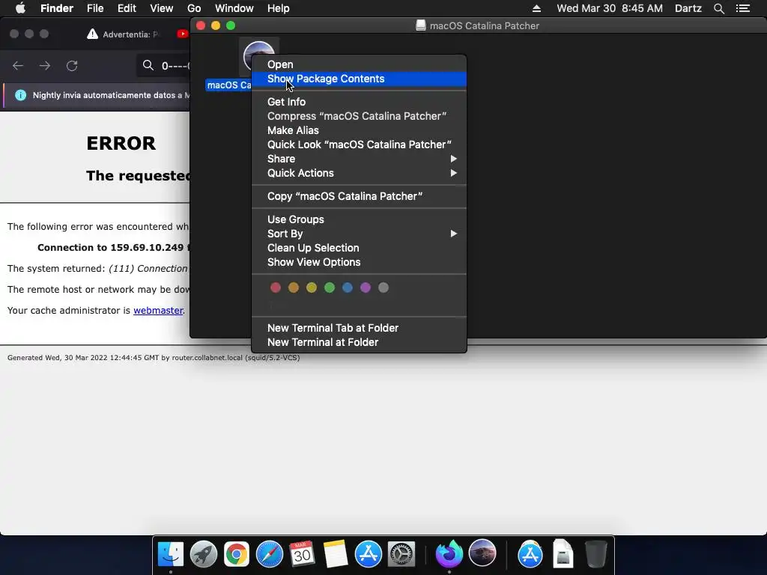The width and height of the screenshot is (767, 575).
Task: Click the warning icon on Advertentia tab
Action: pyautogui.click(x=92, y=34)
